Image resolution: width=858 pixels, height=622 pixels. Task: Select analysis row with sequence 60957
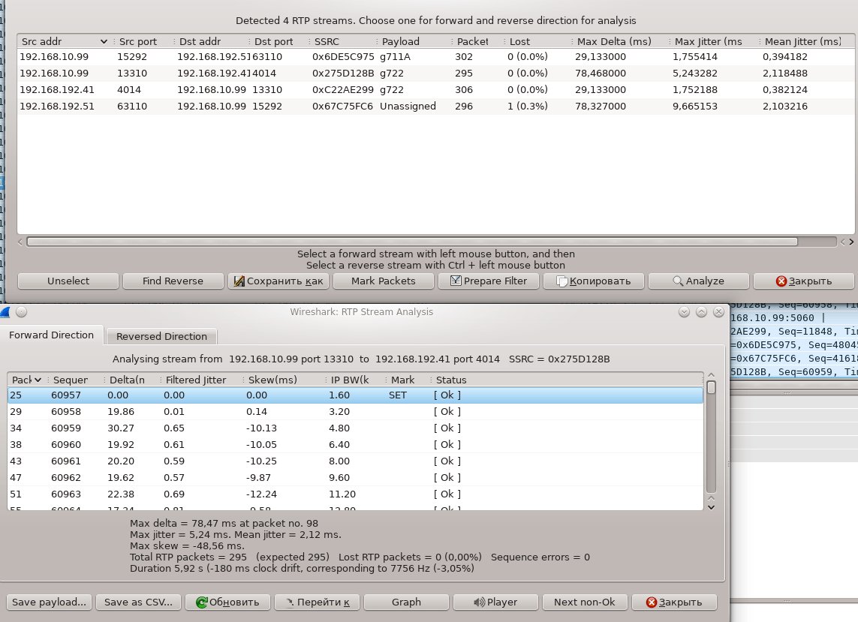[x=355, y=395]
